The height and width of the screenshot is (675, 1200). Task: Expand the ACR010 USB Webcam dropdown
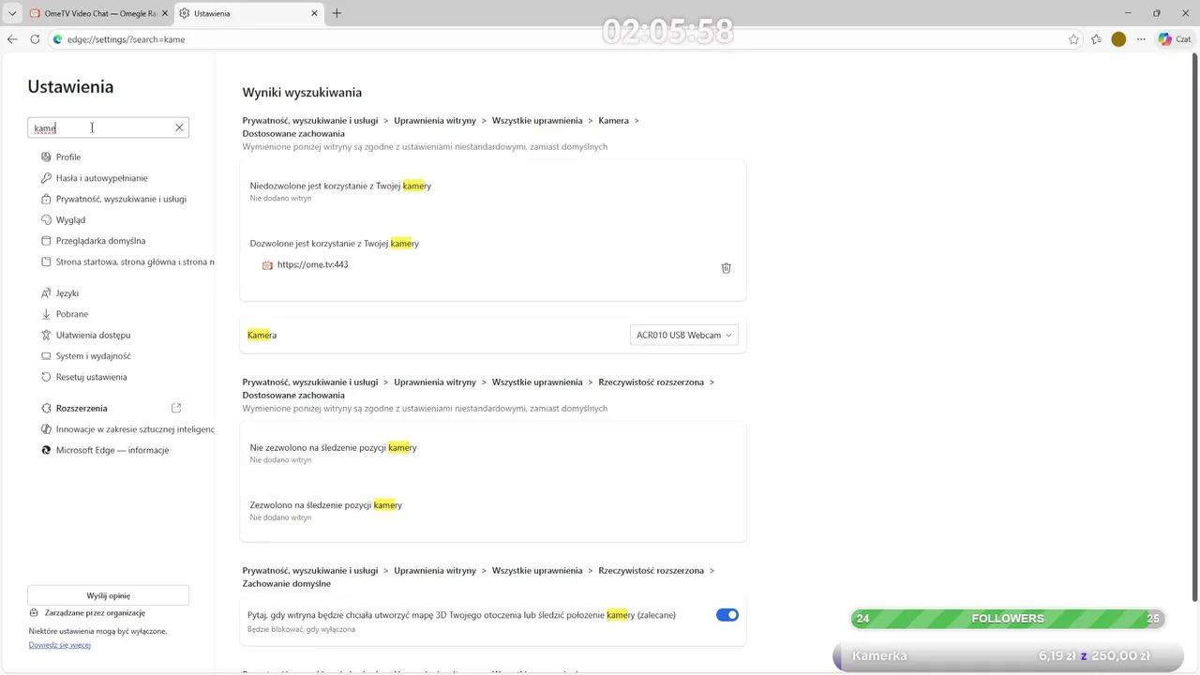click(683, 335)
